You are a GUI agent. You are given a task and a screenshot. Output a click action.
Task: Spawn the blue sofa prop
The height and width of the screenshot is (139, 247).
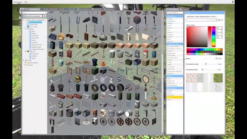click(52, 37)
